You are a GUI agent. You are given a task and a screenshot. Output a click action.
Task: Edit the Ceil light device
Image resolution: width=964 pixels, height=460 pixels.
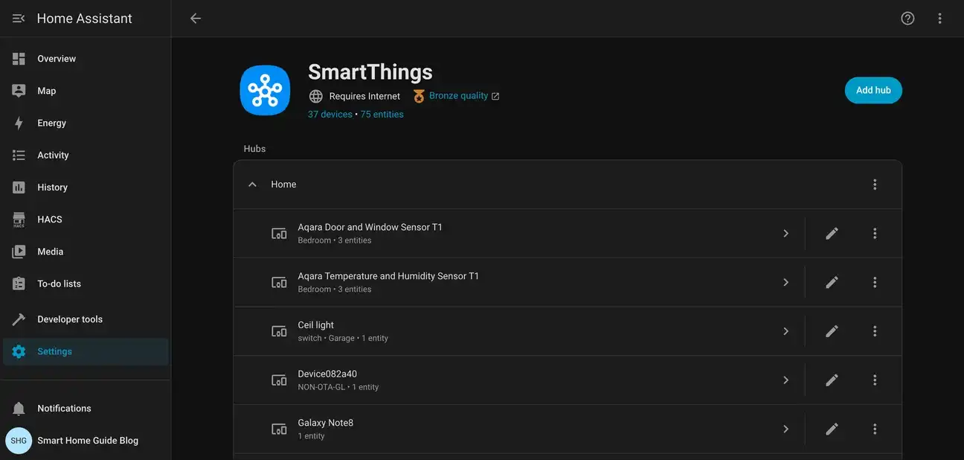[831, 330]
